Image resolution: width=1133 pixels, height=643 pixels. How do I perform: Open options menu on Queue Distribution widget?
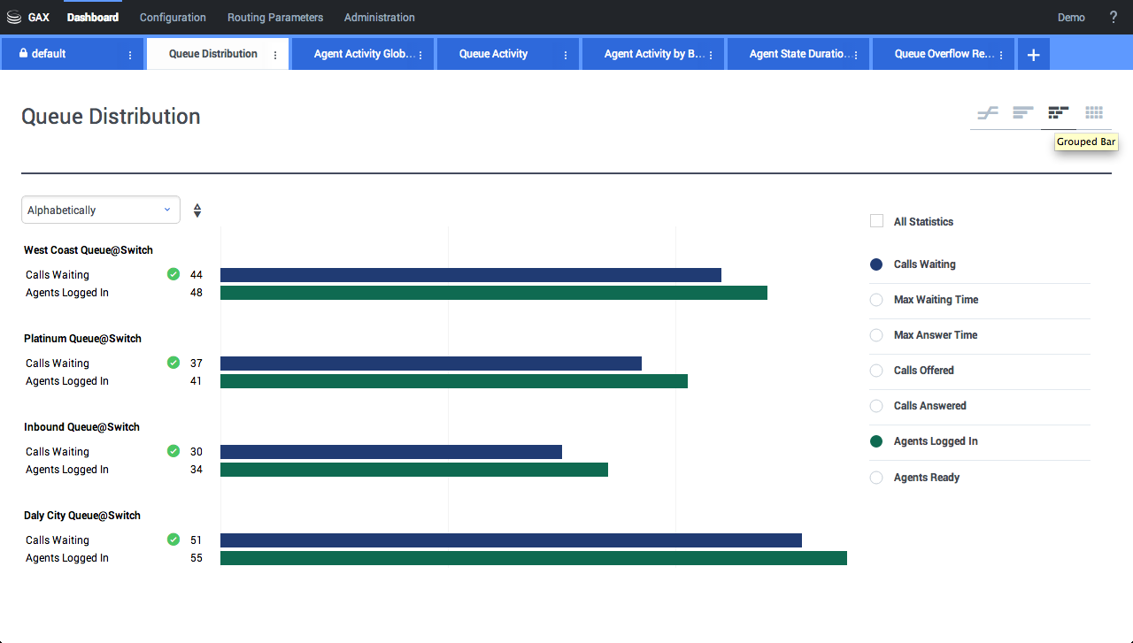[277, 53]
